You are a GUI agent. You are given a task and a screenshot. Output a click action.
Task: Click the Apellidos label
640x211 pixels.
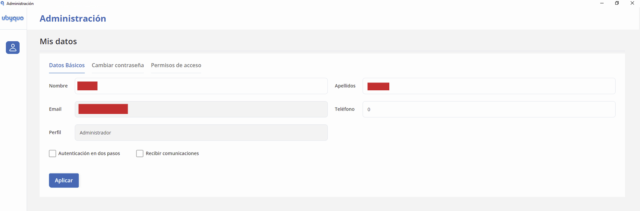point(345,86)
